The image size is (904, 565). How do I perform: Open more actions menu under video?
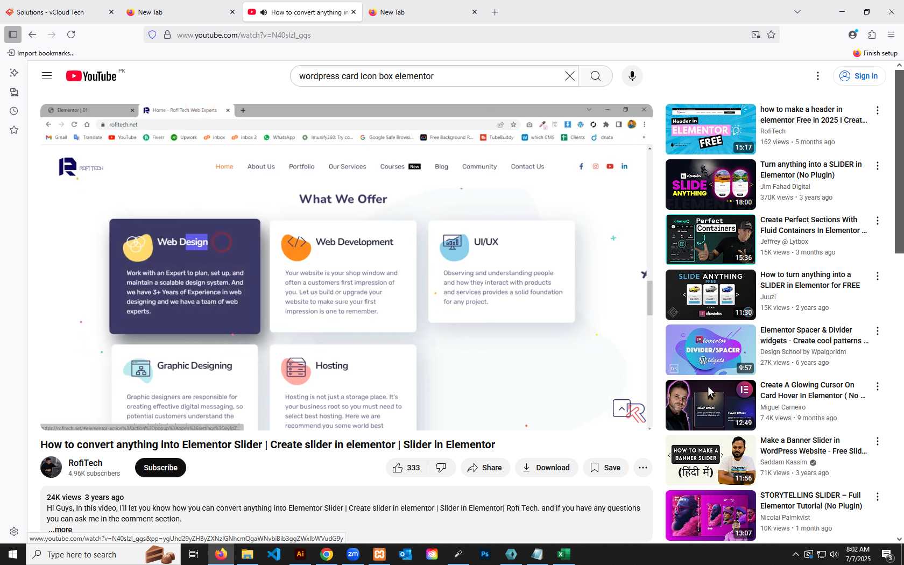pos(643,468)
